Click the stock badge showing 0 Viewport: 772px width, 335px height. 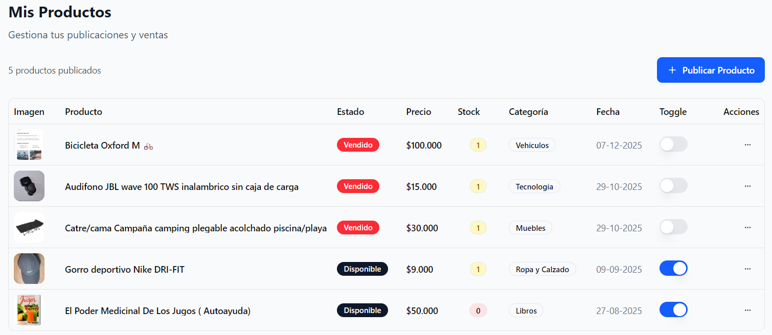pos(478,310)
